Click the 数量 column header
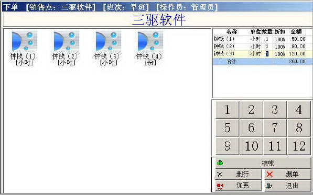 click(267, 32)
